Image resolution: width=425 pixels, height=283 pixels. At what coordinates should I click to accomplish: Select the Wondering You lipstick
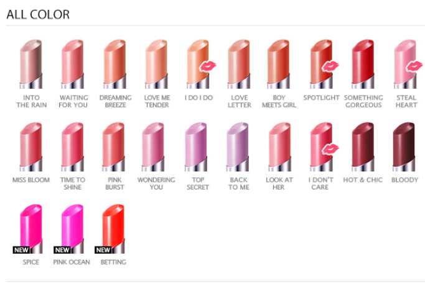pos(153,146)
